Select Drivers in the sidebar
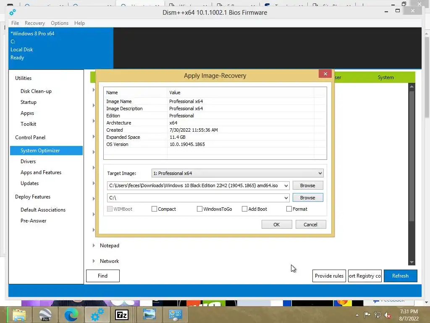This screenshot has height=323, width=430. click(x=28, y=161)
